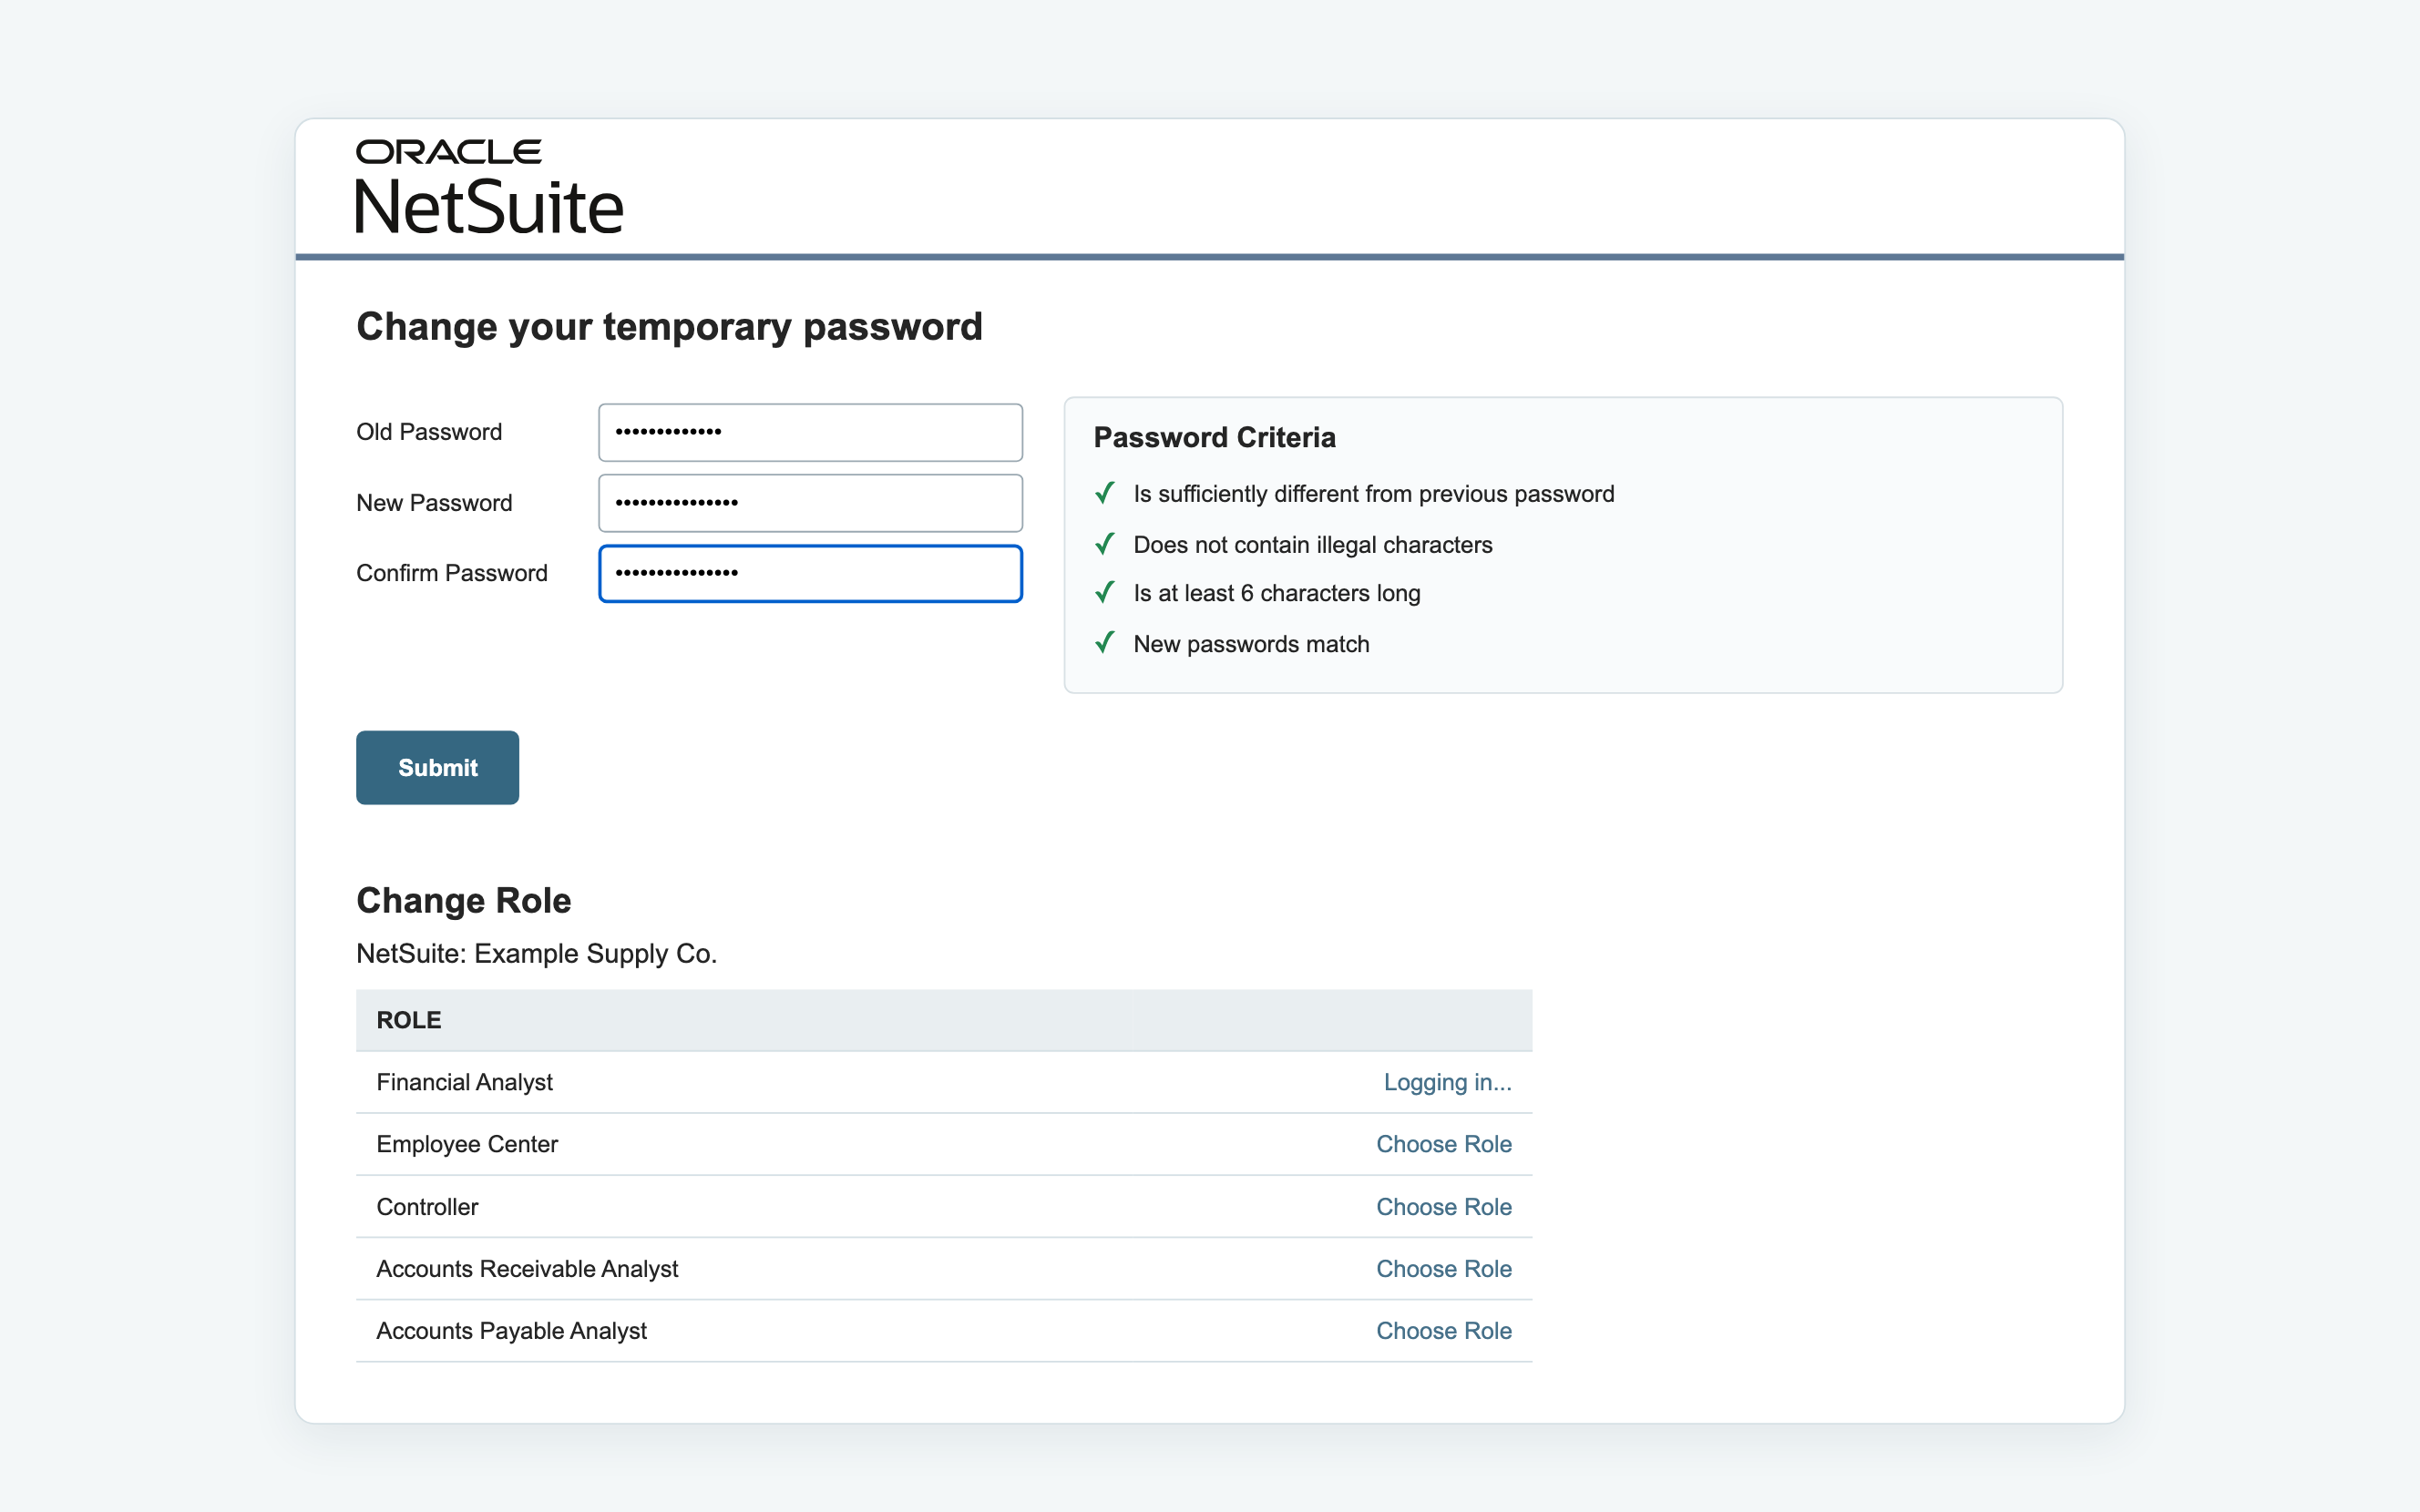This screenshot has height=1512, width=2420.
Task: Click the Old Password input field
Action: click(810, 432)
